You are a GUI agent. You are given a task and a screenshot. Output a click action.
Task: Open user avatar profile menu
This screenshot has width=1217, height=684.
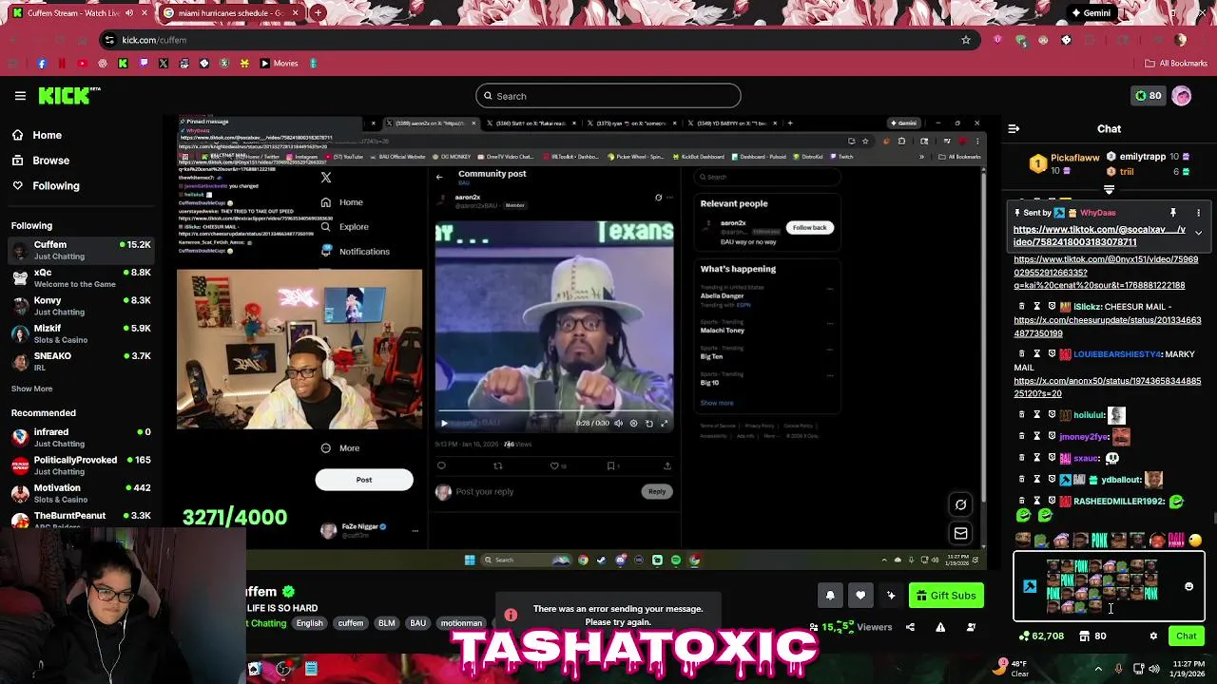click(x=1182, y=96)
